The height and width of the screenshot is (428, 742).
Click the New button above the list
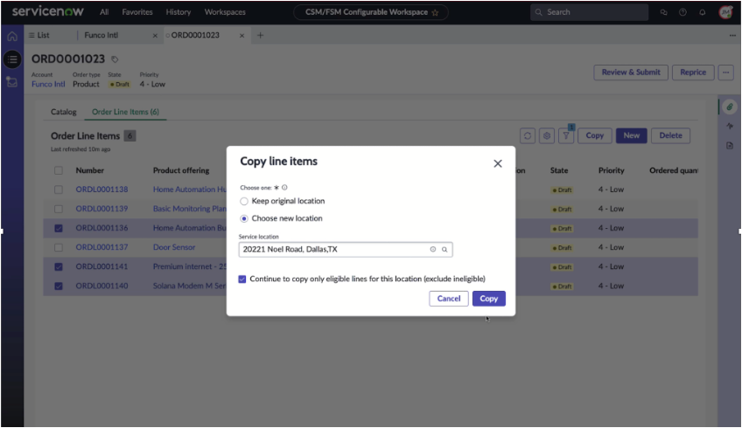631,135
